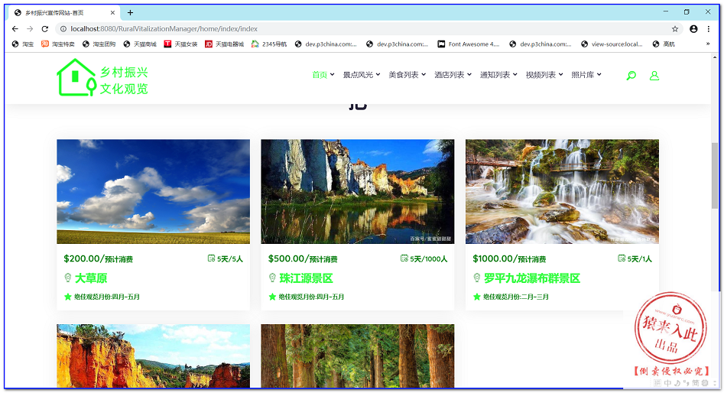The width and height of the screenshot is (724, 393).
Task: Click the $200.00/预计消费 price text
Action: (99, 258)
